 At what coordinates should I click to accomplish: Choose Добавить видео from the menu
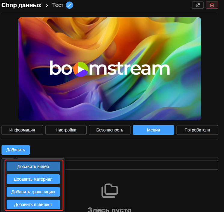(33, 166)
